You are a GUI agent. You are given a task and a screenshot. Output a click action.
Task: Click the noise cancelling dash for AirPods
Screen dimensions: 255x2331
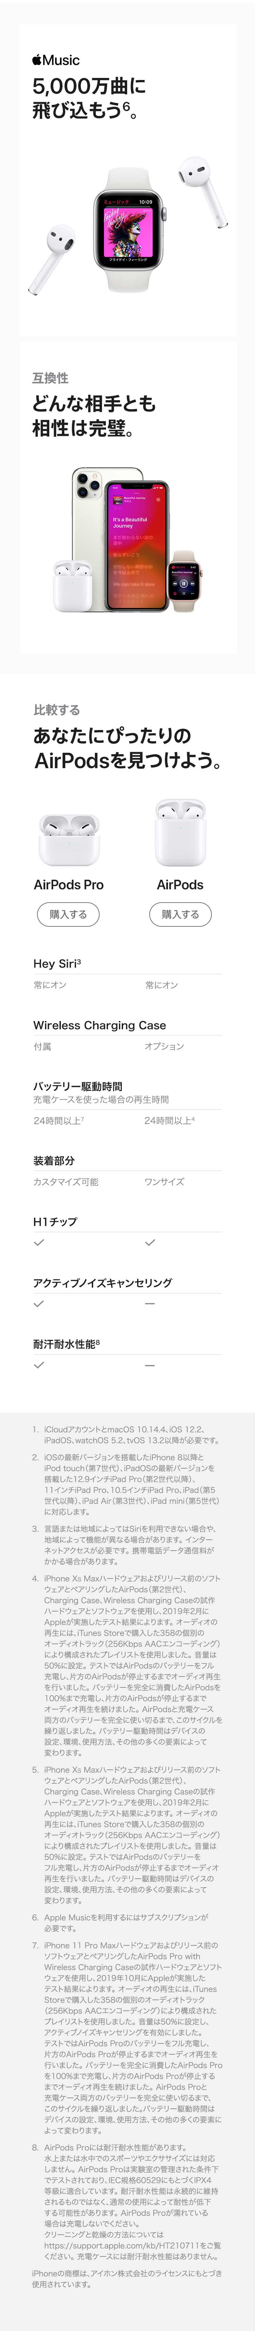pos(150,1304)
